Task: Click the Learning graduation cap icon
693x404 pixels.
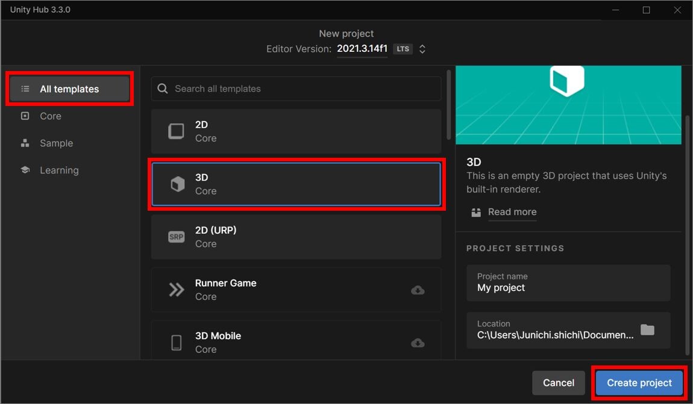Action: [25, 170]
